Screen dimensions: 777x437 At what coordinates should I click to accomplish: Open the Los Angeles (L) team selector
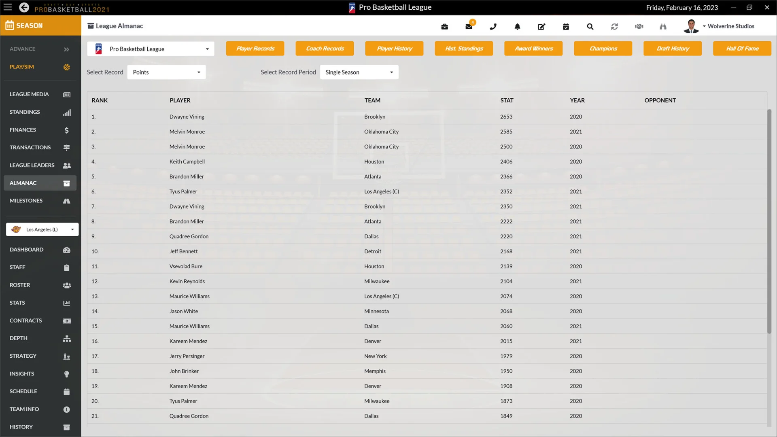(42, 229)
